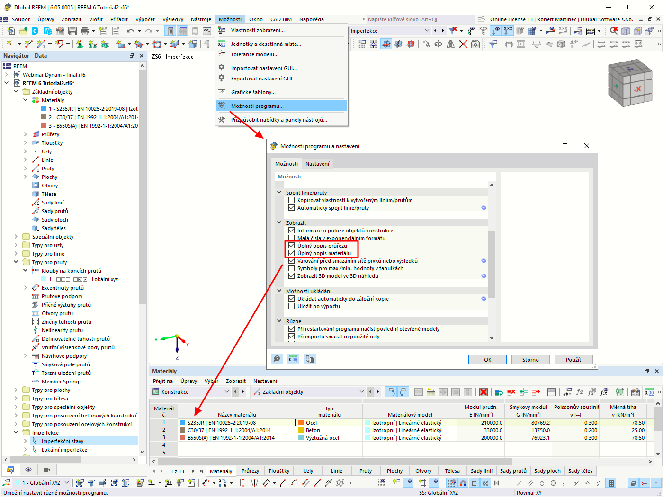Image resolution: width=663 pixels, height=497 pixels.
Task: Enable 'Uložit po výpočtu' checkbox
Action: pyautogui.click(x=292, y=306)
